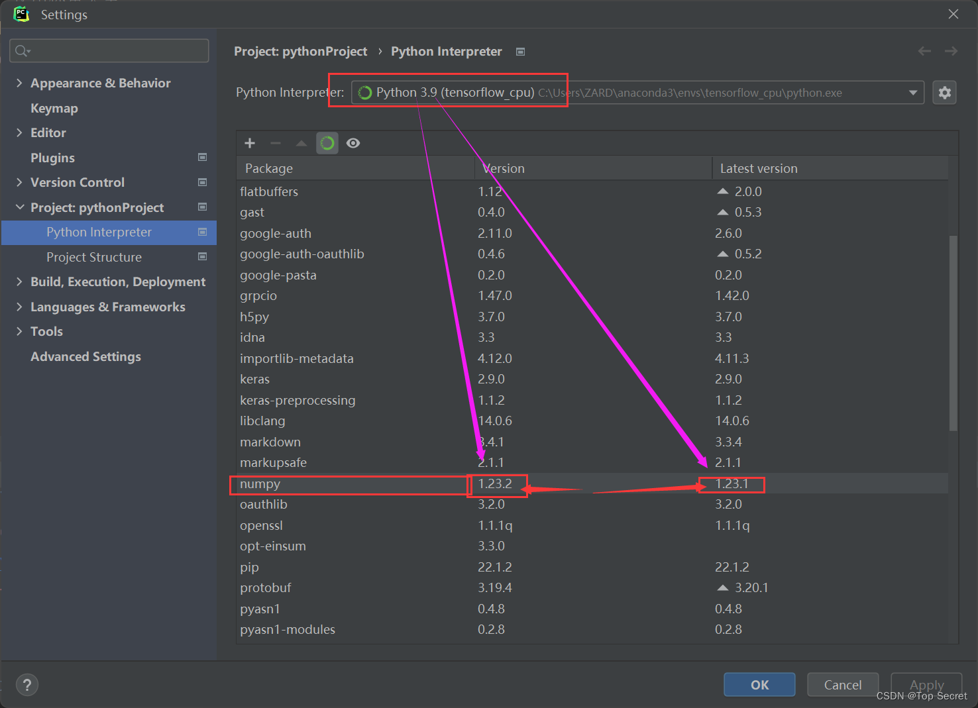Select the h5py package name

[254, 317]
